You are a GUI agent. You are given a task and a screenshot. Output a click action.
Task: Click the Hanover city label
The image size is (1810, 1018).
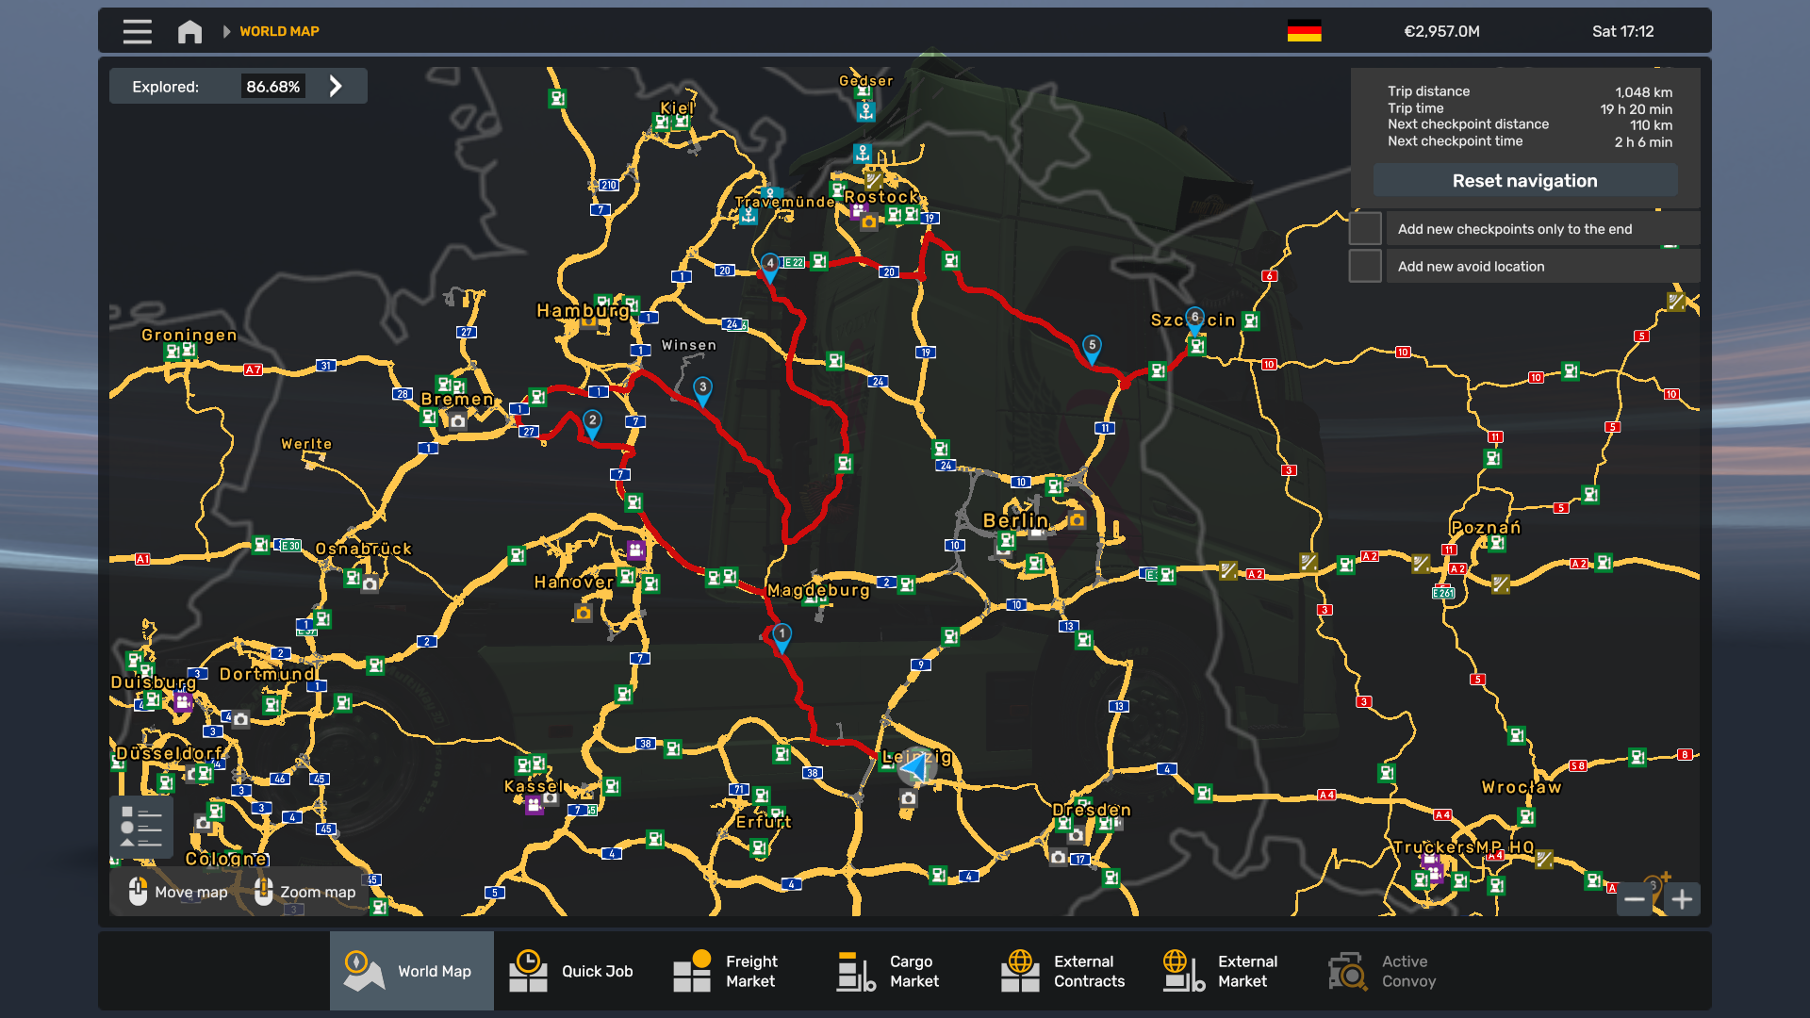pyautogui.click(x=574, y=582)
